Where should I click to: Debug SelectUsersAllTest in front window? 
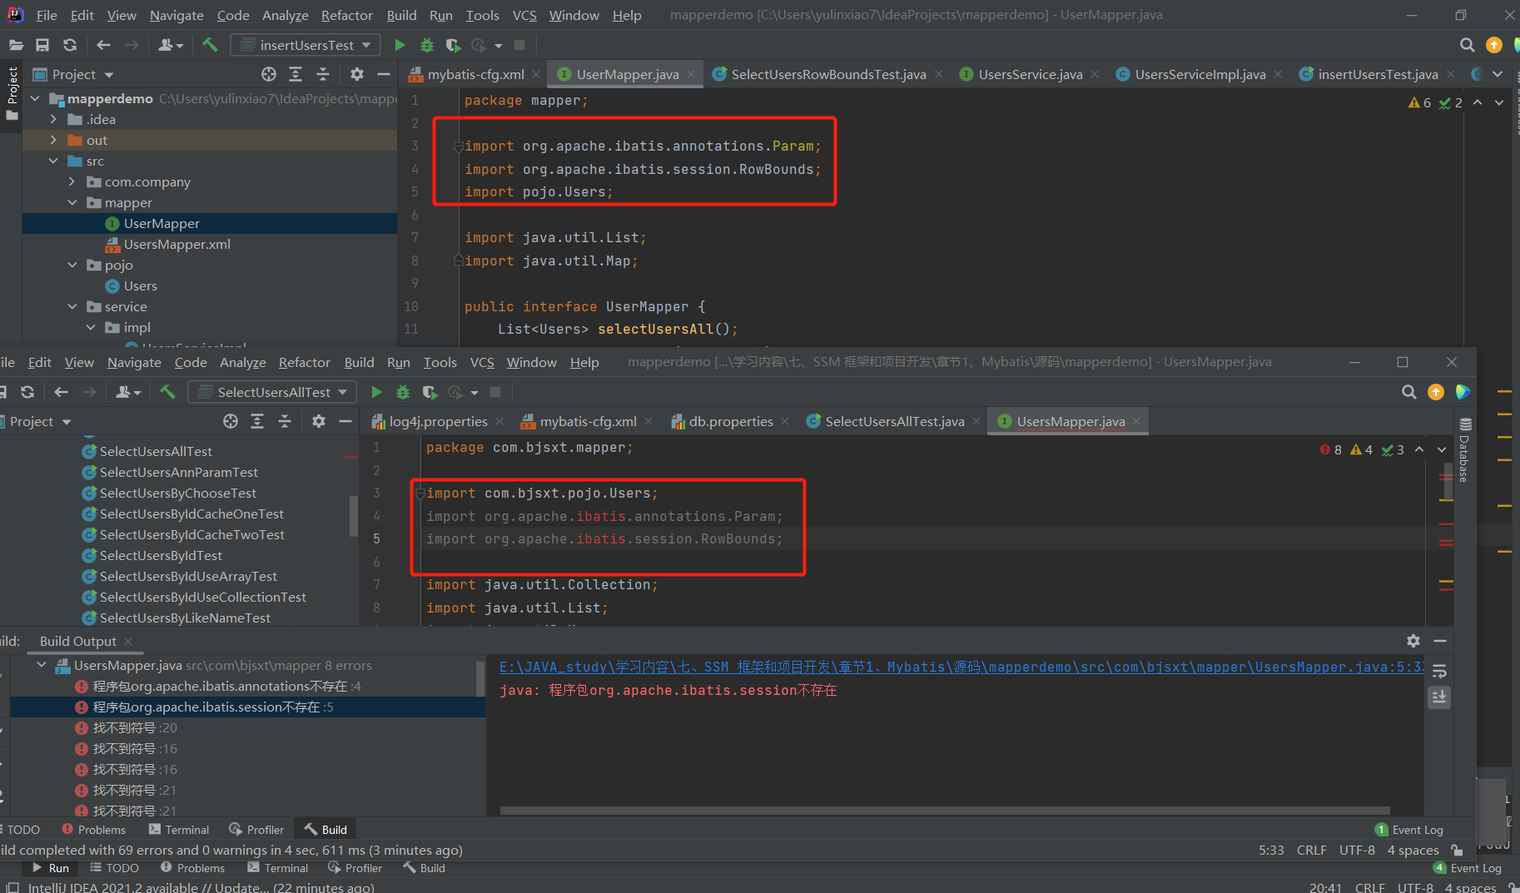pyautogui.click(x=403, y=392)
